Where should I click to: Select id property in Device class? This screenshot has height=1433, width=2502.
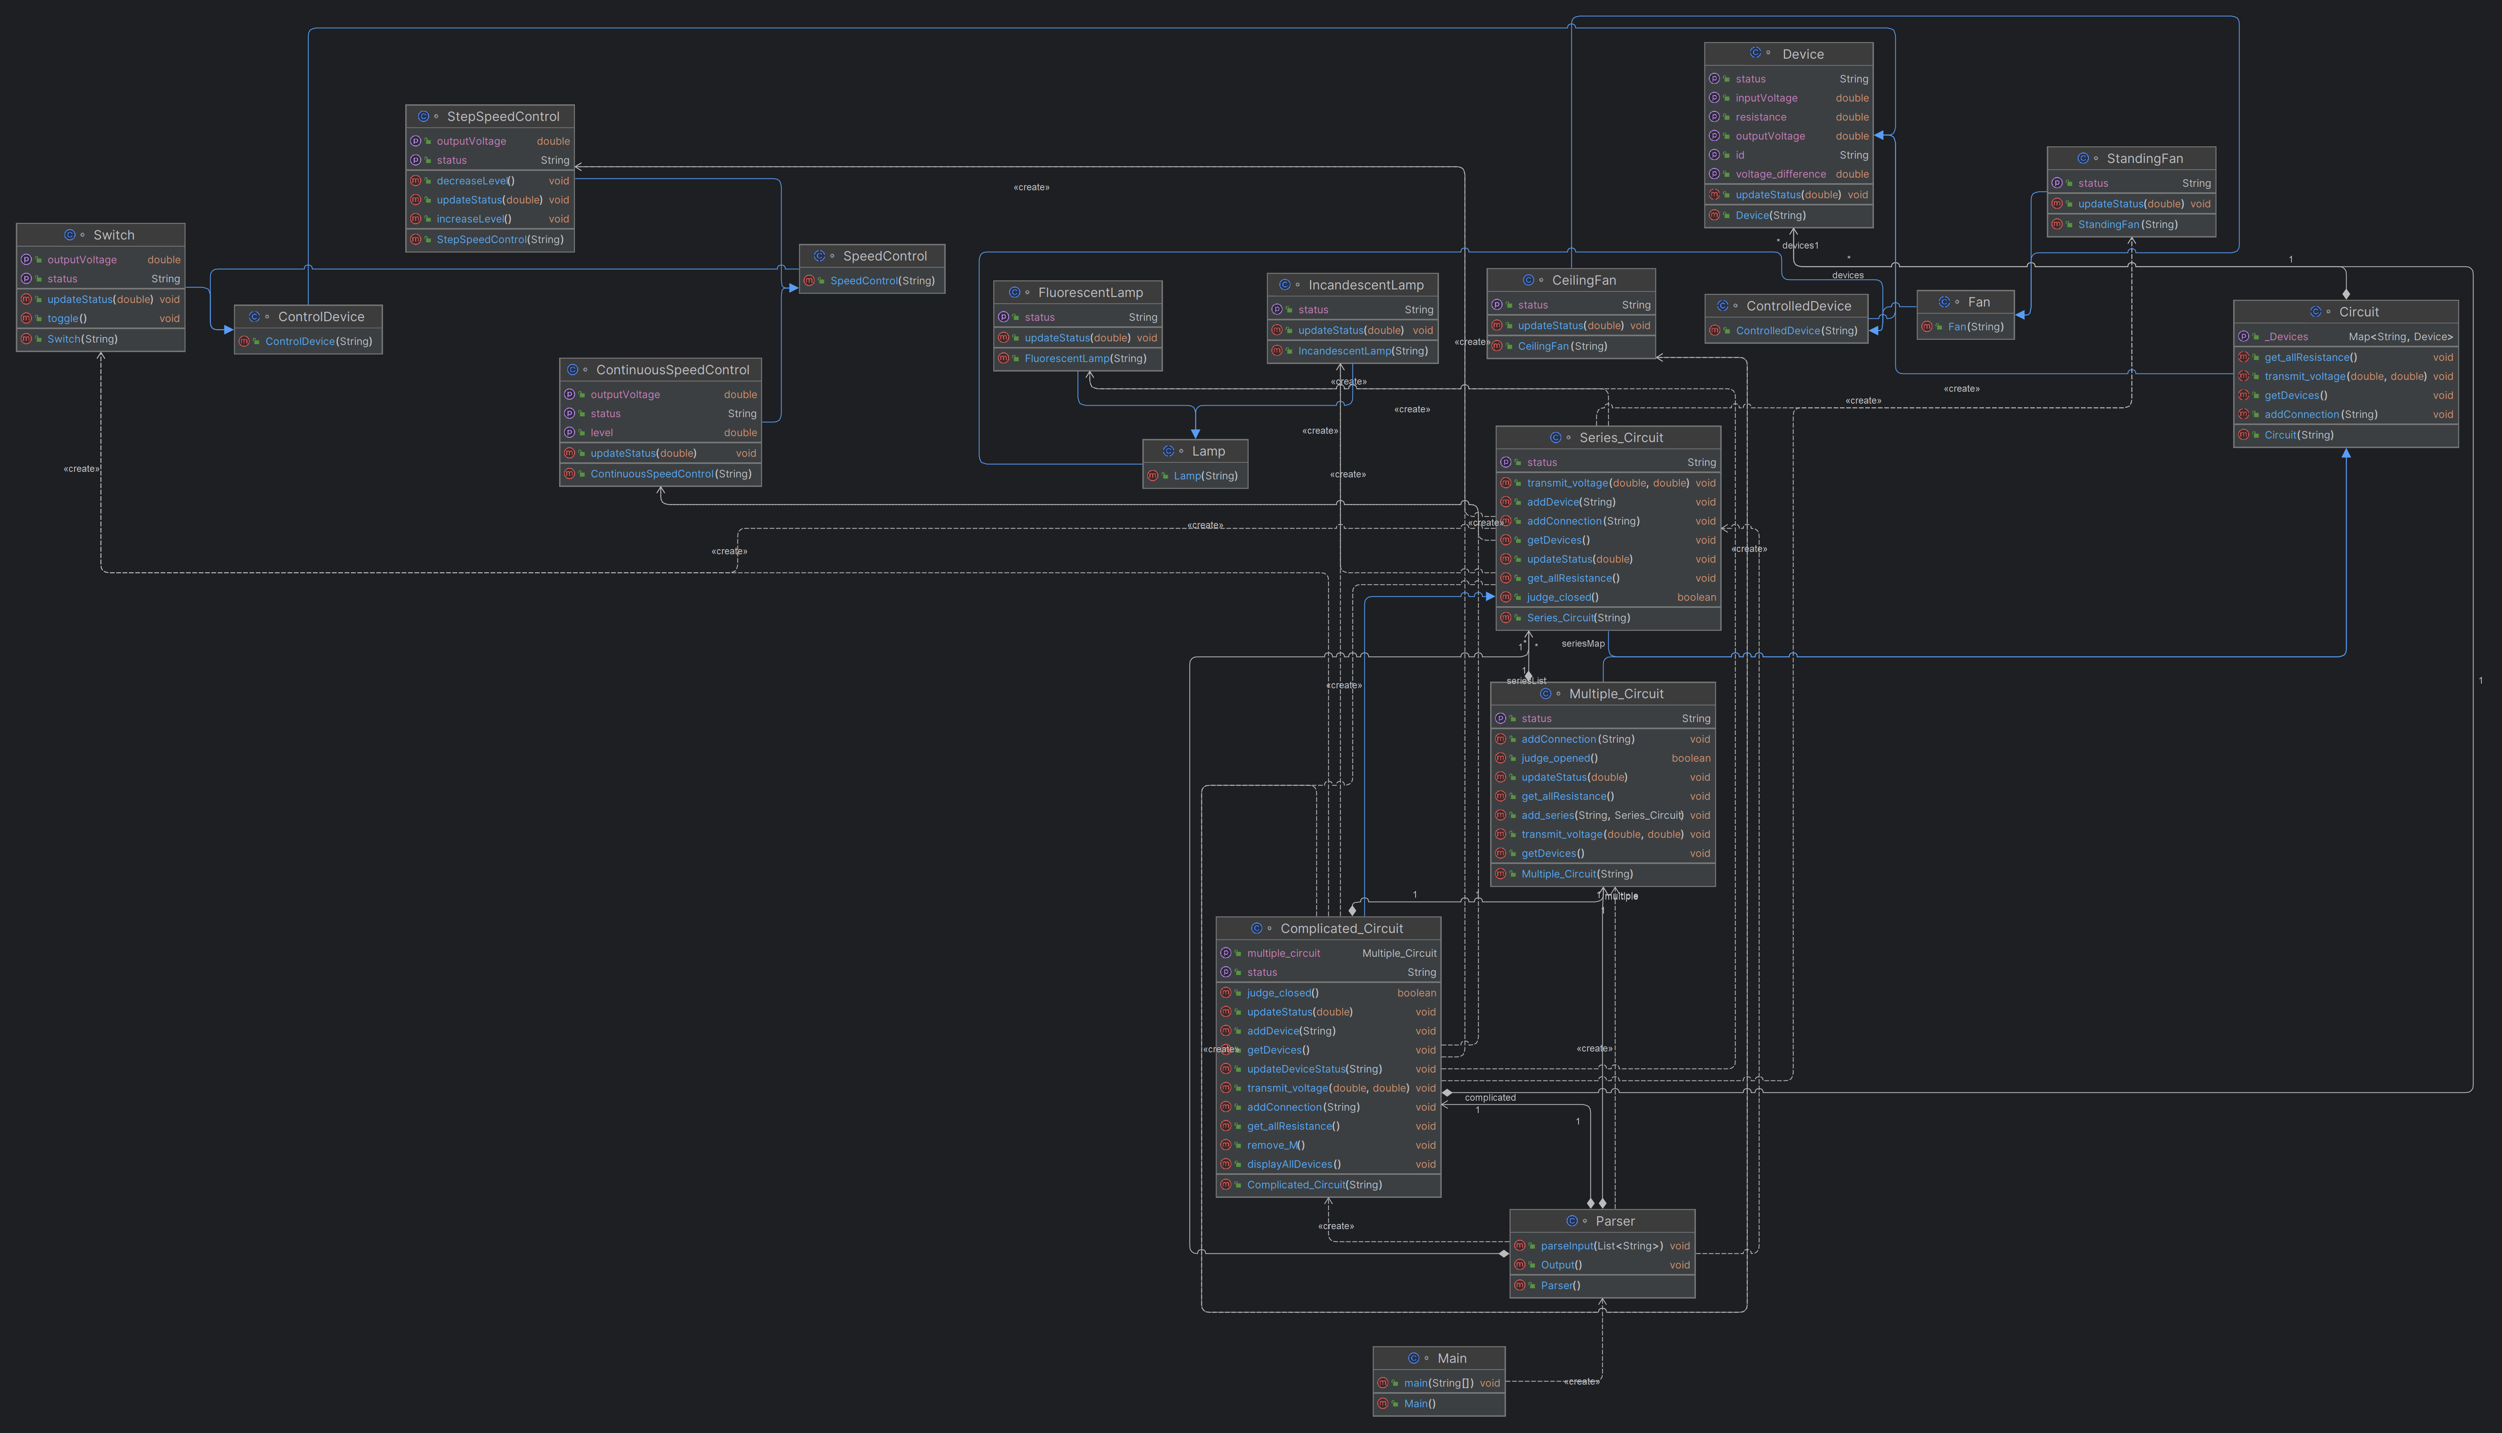point(1789,155)
